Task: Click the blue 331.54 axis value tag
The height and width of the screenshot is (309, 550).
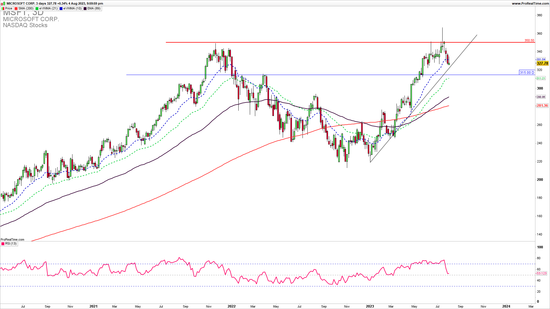Action: (x=541, y=60)
